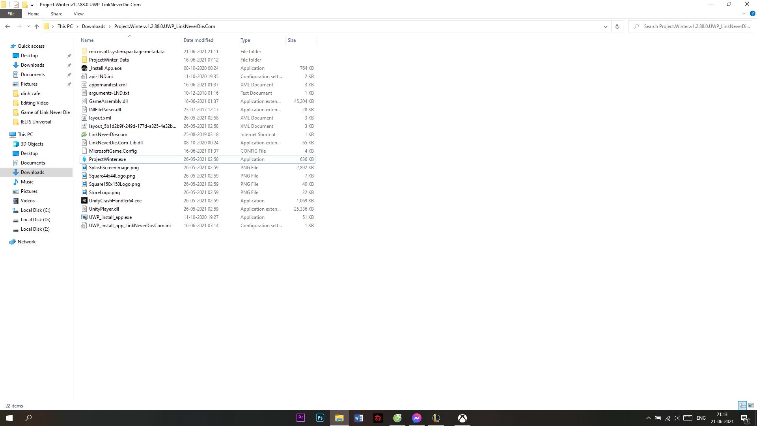Click the back navigation button
The image size is (757, 426).
pyautogui.click(x=7, y=26)
